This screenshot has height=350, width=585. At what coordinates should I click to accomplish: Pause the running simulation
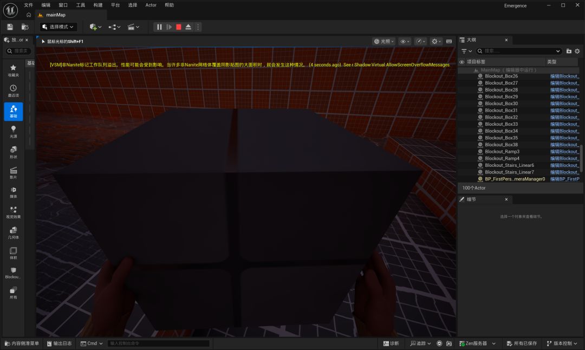point(159,27)
